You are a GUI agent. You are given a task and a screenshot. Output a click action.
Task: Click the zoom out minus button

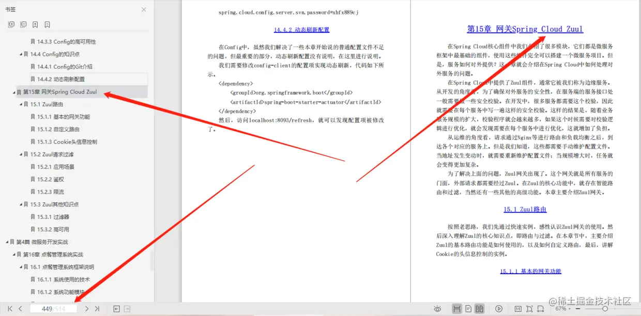click(577, 309)
